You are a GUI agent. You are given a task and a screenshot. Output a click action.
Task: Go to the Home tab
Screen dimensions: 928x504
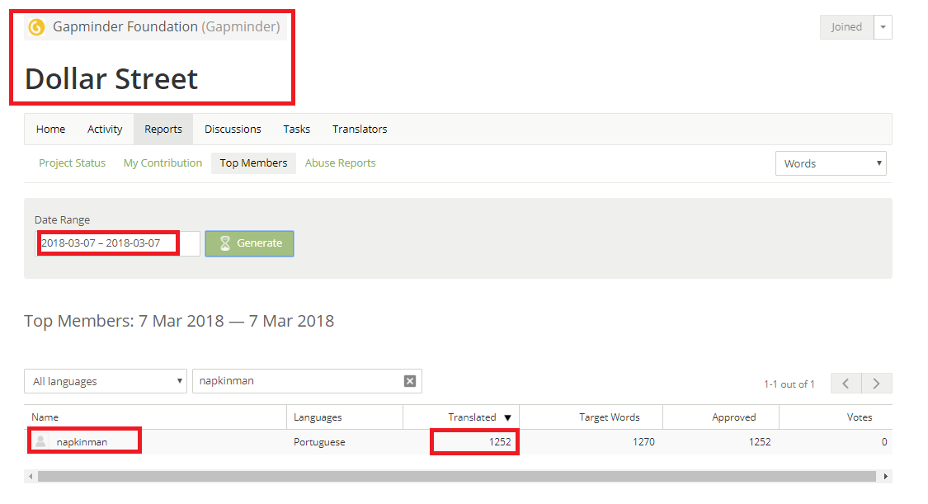point(50,129)
